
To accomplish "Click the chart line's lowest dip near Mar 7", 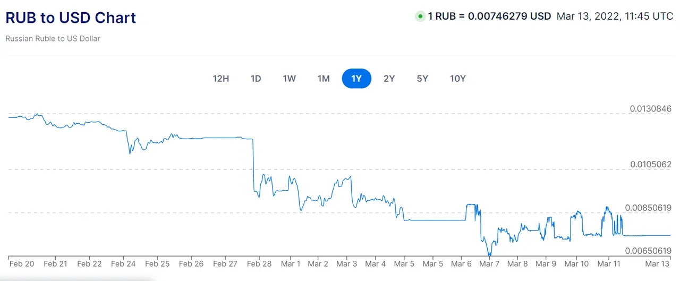I will pos(489,254).
